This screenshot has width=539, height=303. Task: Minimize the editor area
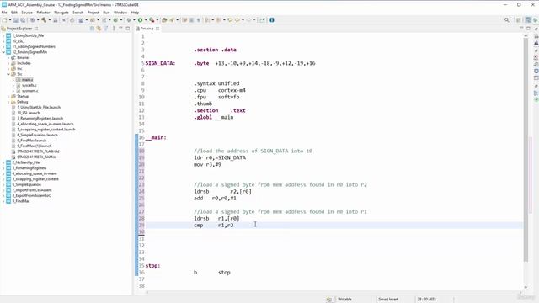[521, 29]
